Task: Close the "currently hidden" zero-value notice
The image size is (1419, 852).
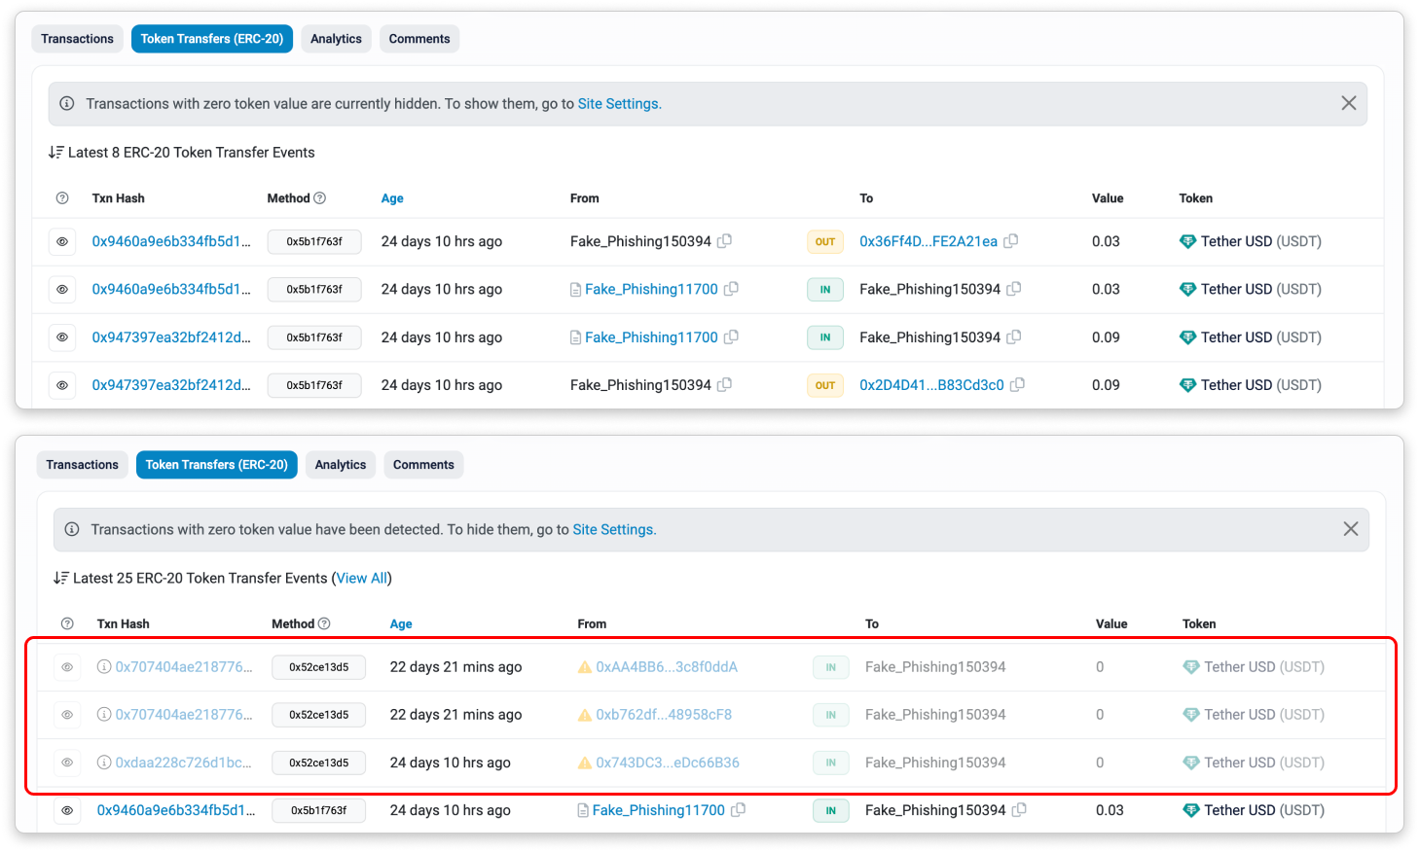Action: [1348, 103]
